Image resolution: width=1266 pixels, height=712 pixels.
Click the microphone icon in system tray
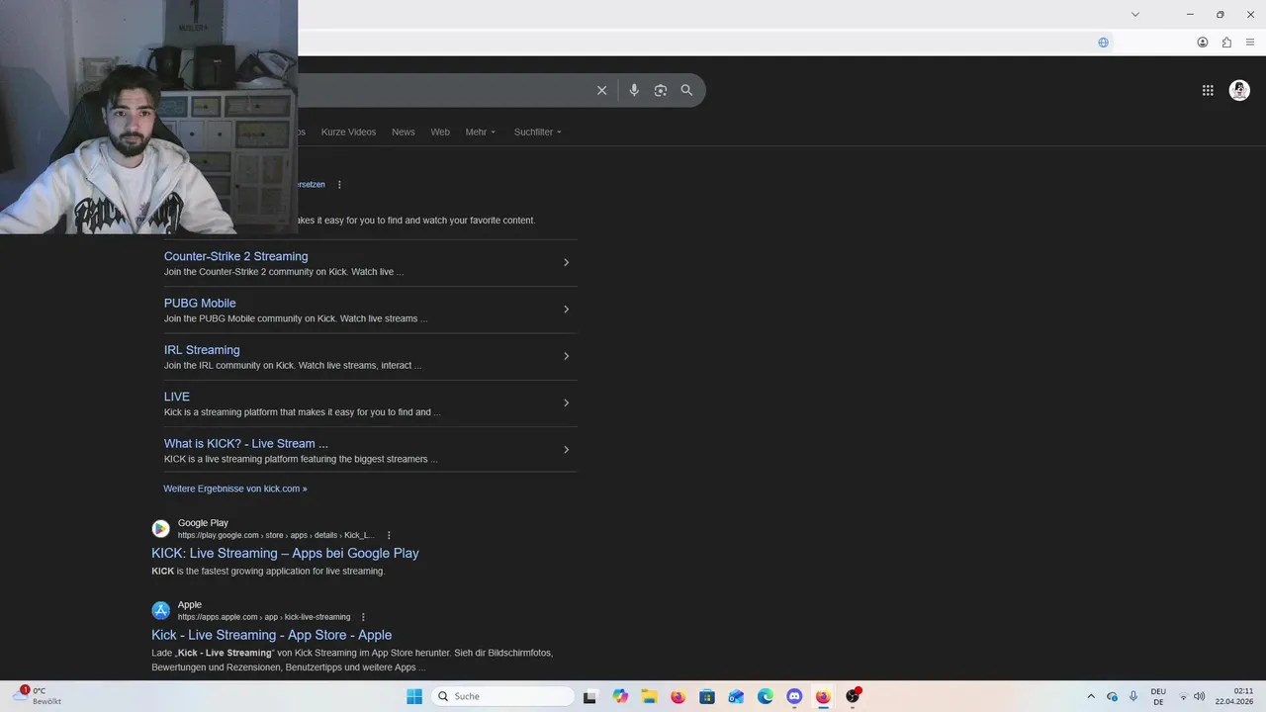(1133, 696)
